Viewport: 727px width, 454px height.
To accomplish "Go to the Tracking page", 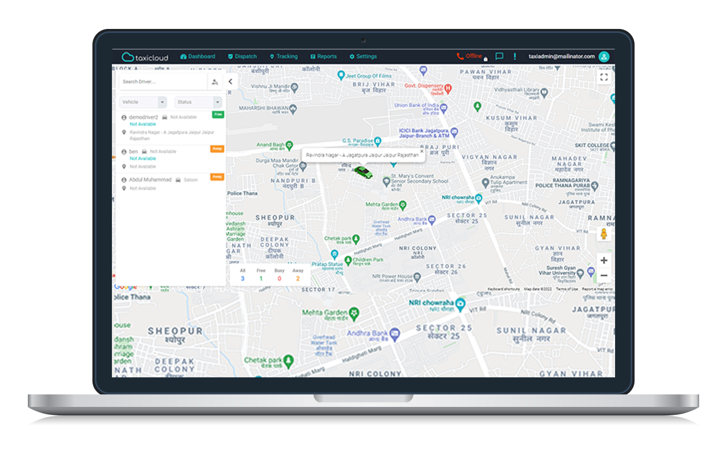I will click(x=283, y=57).
